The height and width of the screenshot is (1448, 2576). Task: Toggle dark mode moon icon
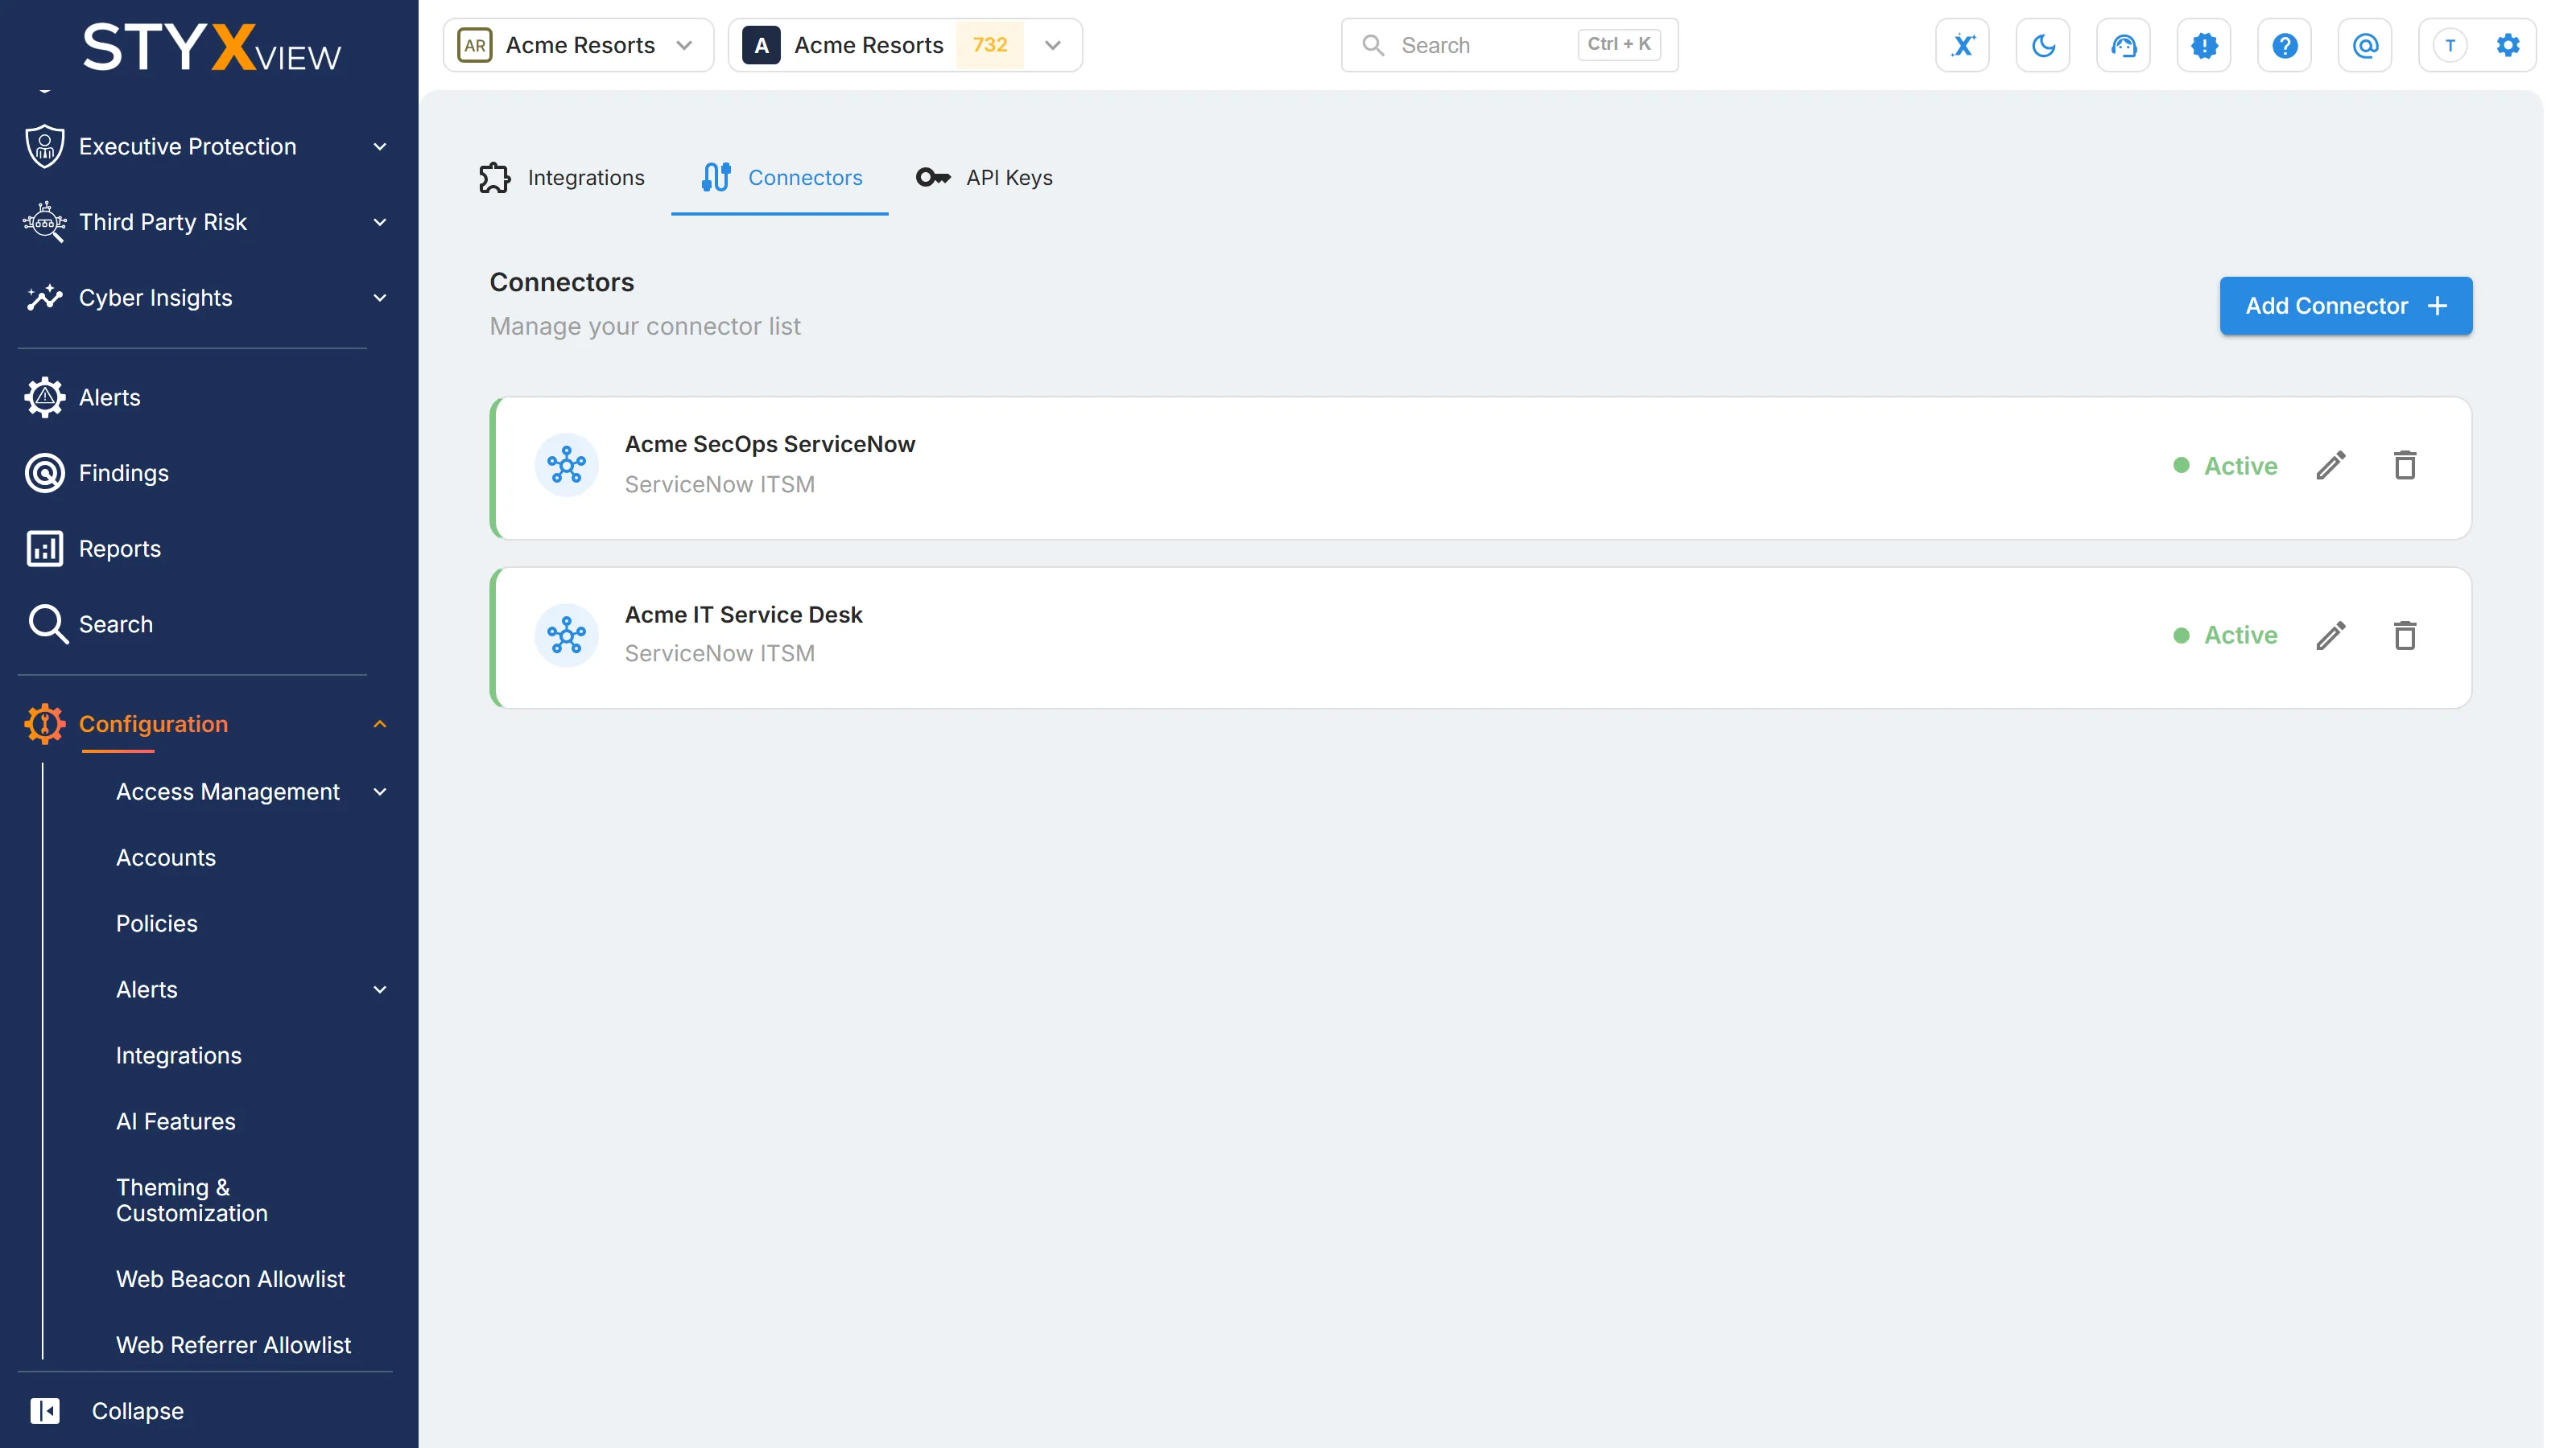tap(2043, 45)
